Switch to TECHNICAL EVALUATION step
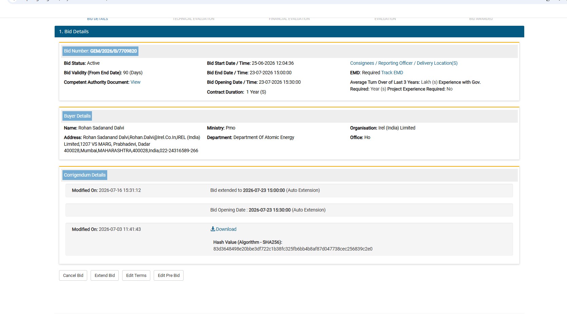Screen dimensions: 567x321 click(193, 19)
